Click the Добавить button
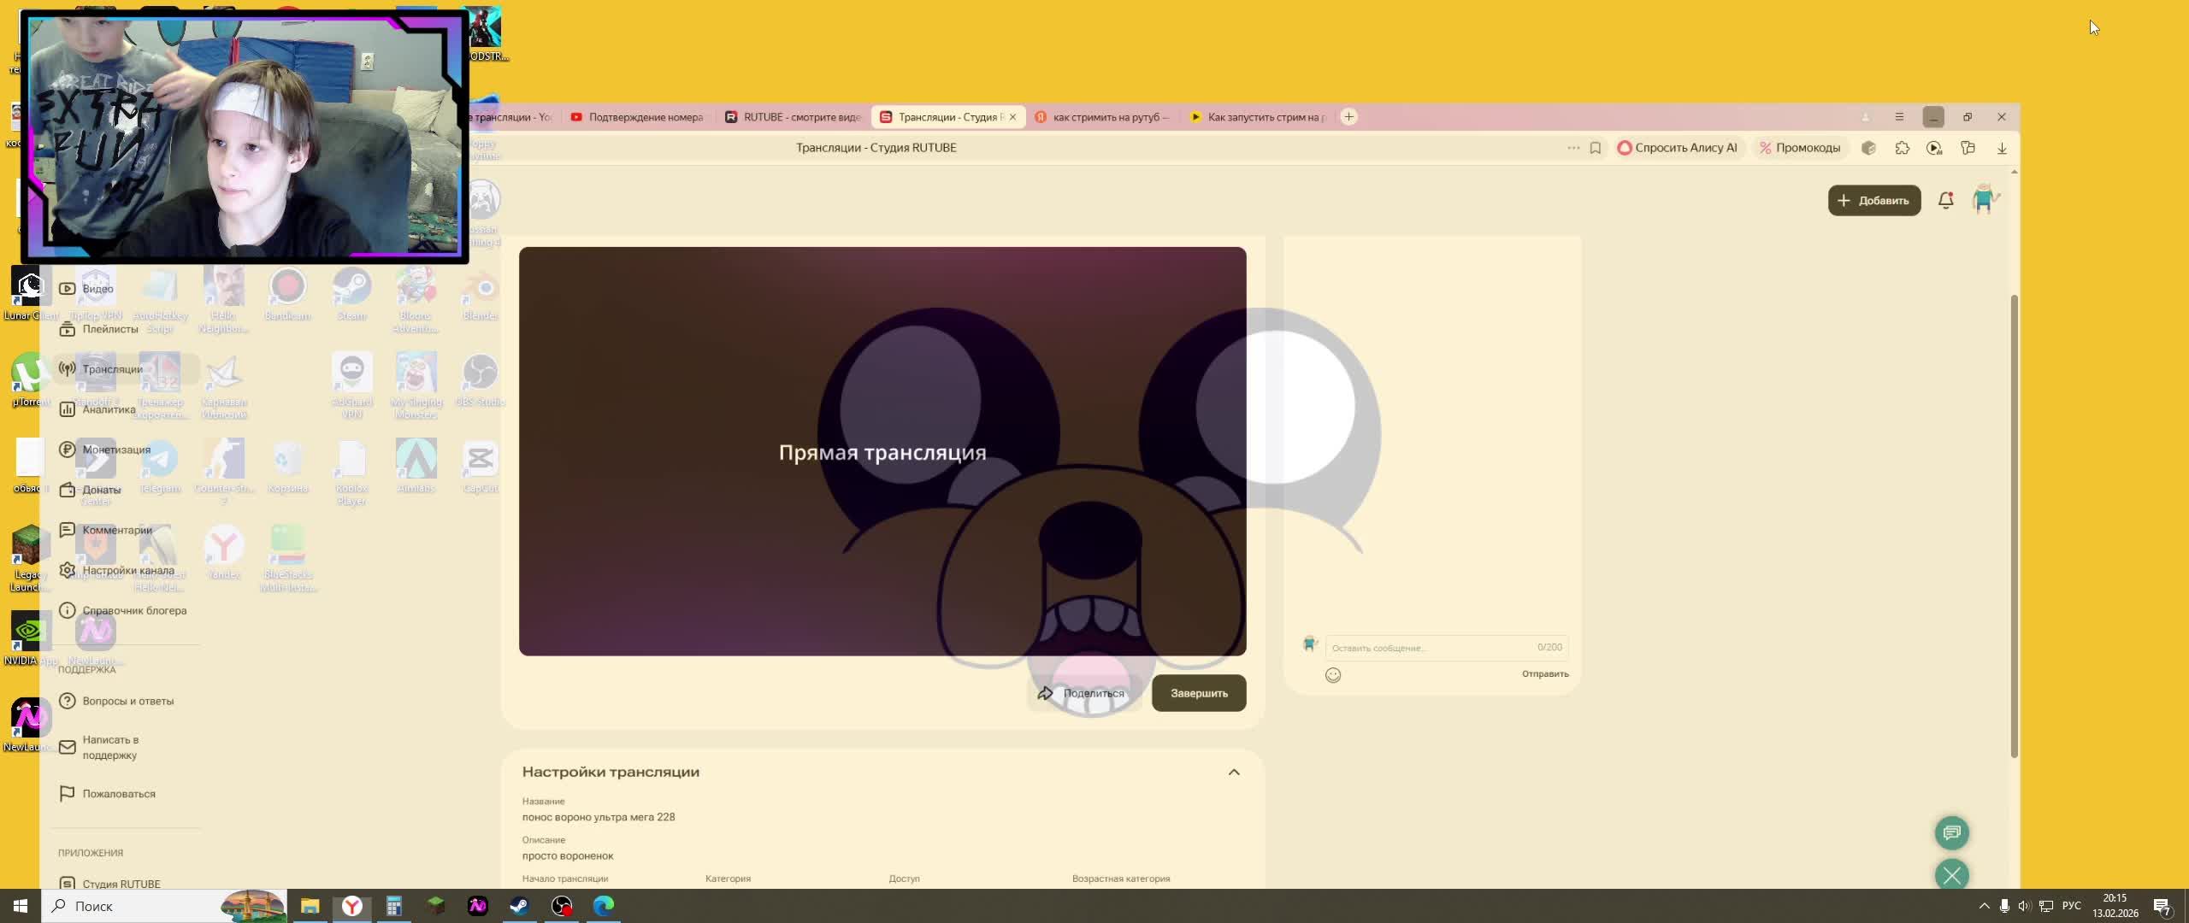 coord(1873,200)
